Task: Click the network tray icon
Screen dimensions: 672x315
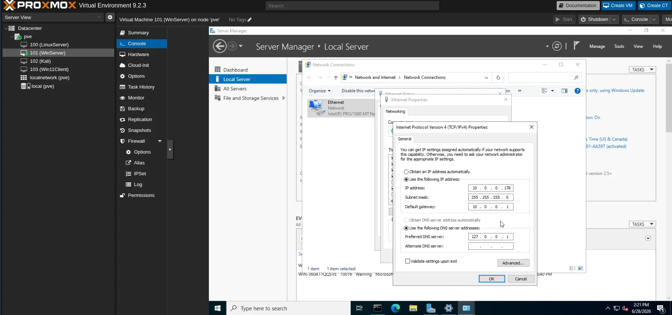Action: click(617, 309)
